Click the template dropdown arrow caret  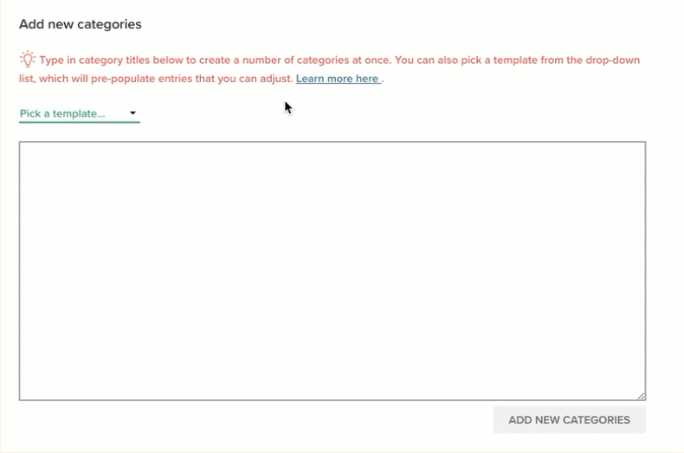point(132,113)
